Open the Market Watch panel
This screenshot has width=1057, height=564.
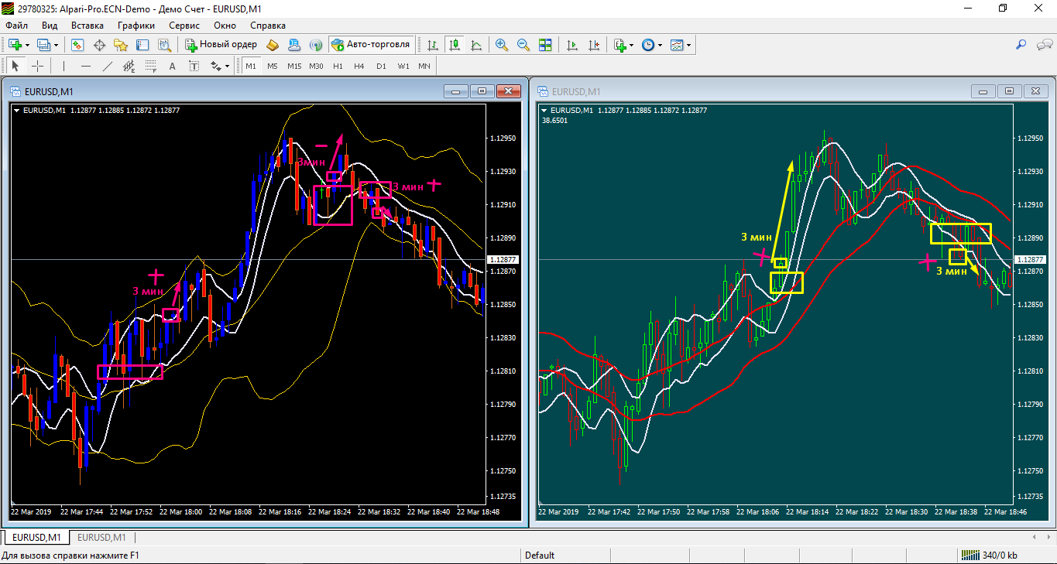tap(77, 45)
